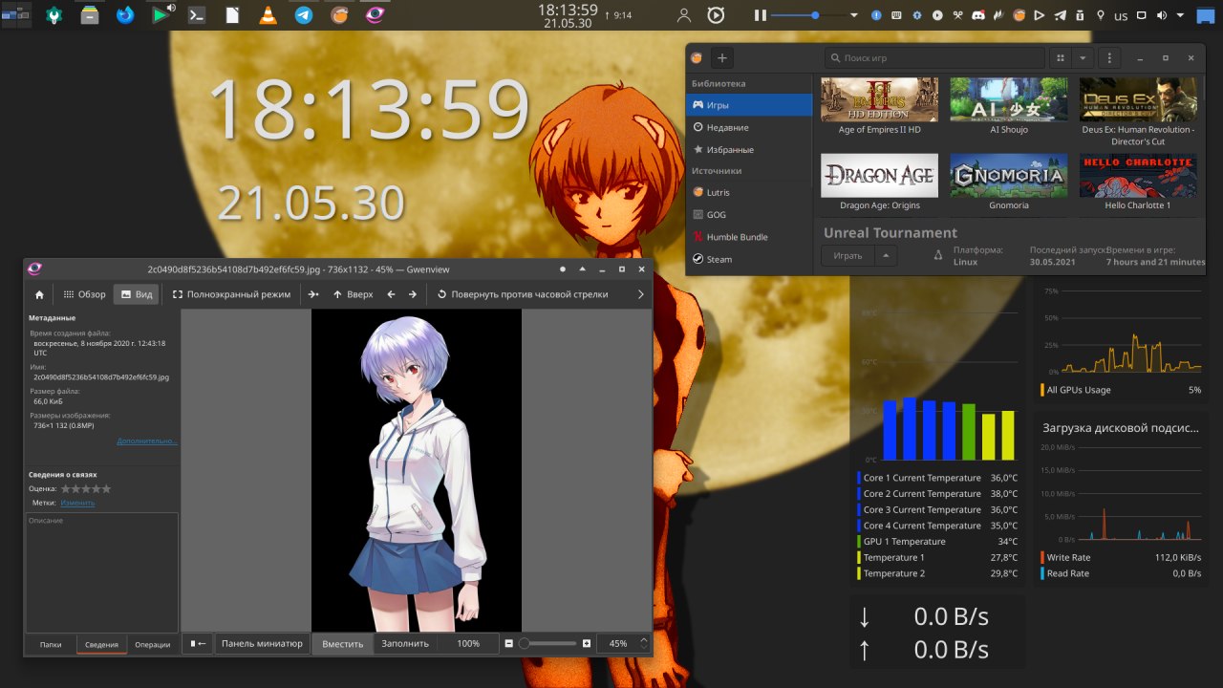Viewport: 1223px width, 688px height.
Task: Open the Дополнительно metadata link
Action: [147, 441]
